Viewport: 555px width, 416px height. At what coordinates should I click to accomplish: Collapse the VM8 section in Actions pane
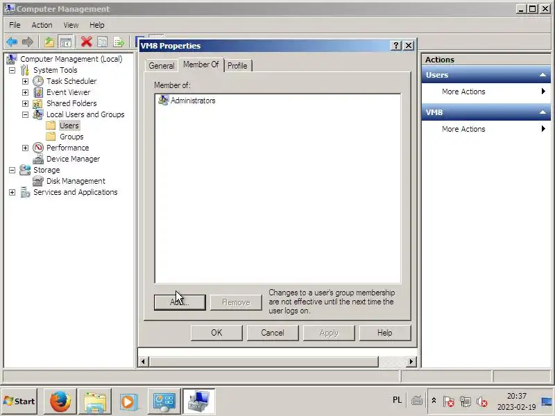(543, 112)
